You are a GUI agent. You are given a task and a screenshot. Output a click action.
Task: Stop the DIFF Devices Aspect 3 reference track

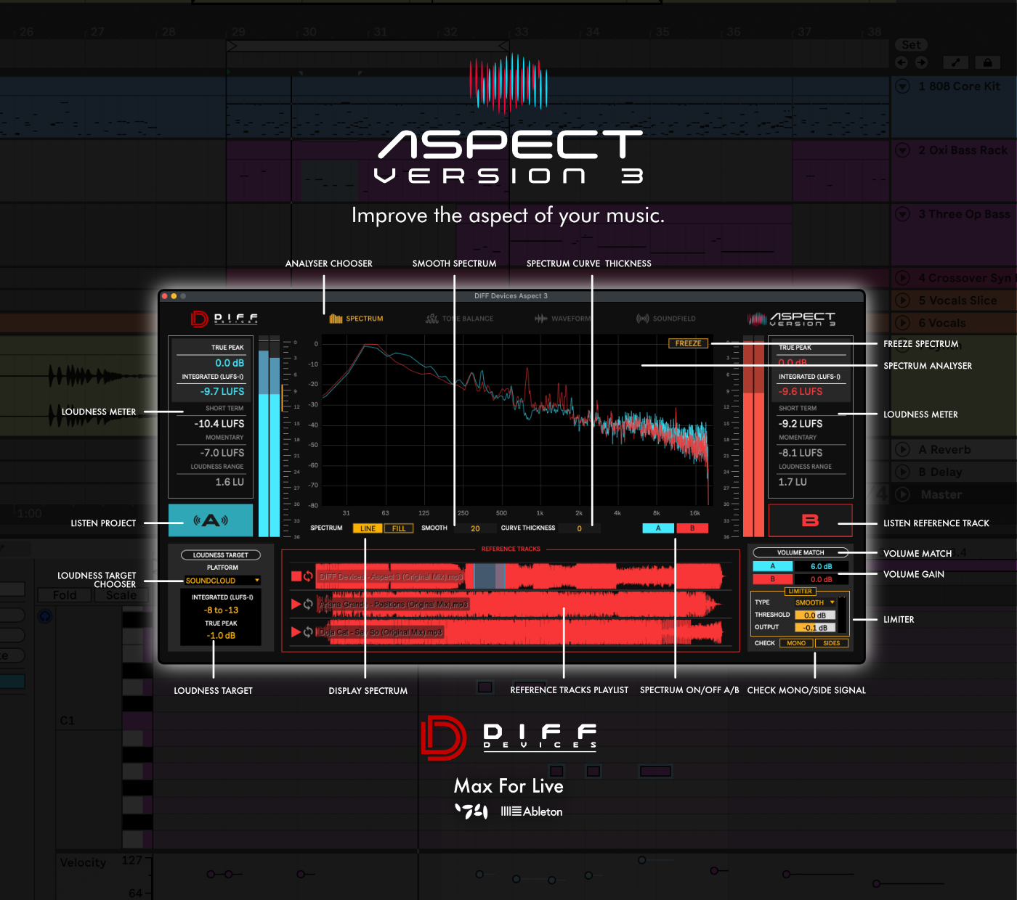(x=296, y=576)
